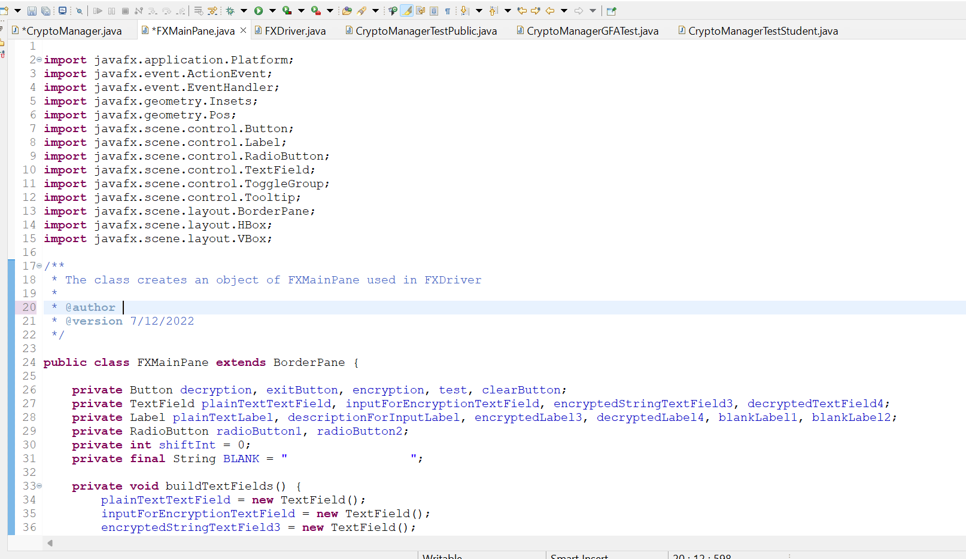Click the Step Return icon
966x559 pixels.
181,11
